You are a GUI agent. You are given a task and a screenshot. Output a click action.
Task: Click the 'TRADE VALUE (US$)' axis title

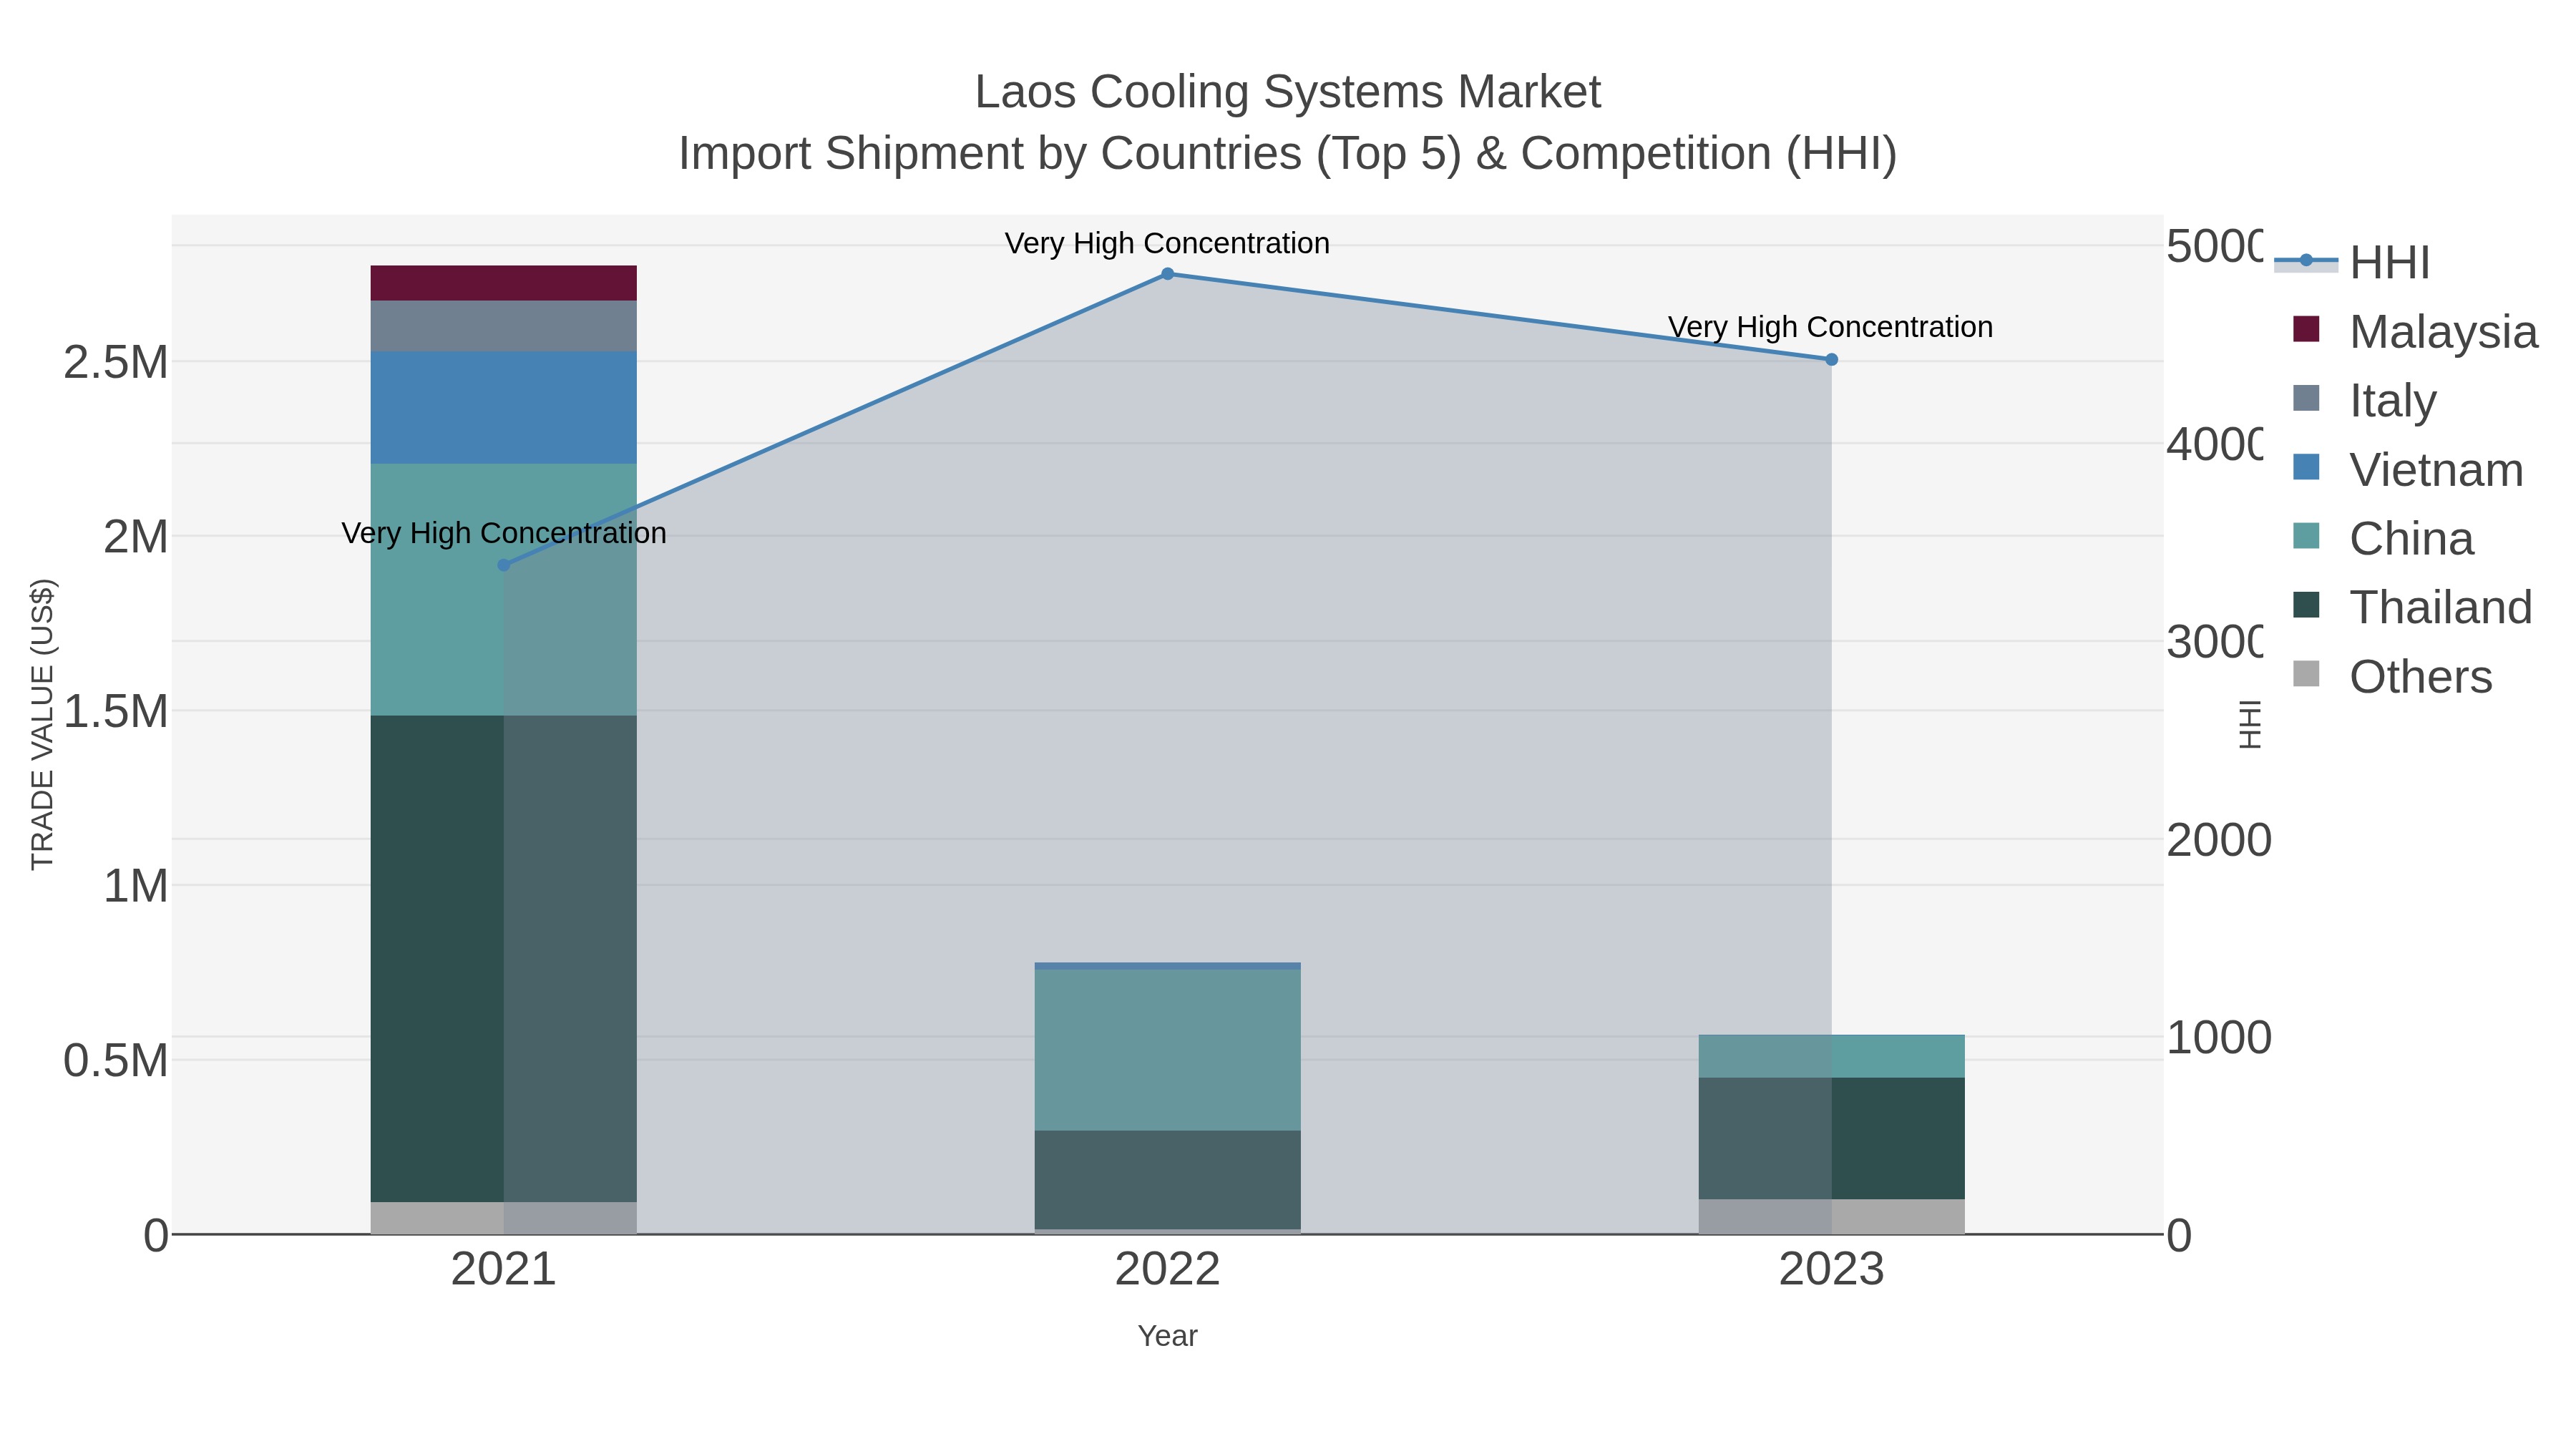click(x=42, y=724)
